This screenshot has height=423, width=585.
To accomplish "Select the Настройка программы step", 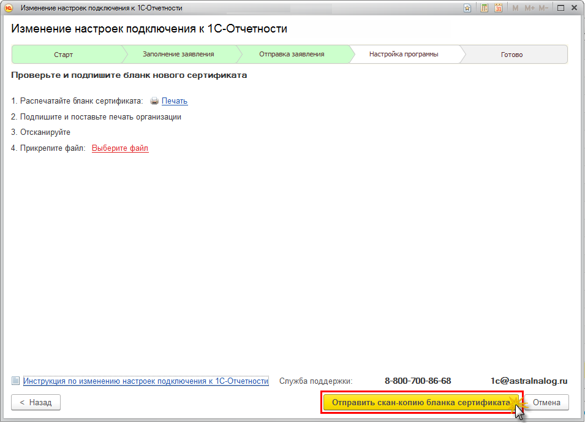I will pos(404,54).
